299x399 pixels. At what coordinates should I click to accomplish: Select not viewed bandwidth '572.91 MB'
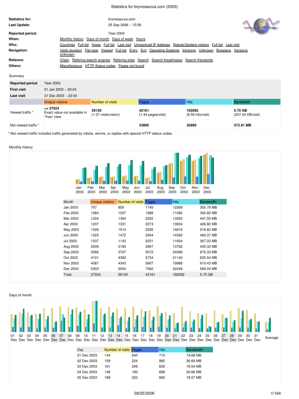pos(242,125)
